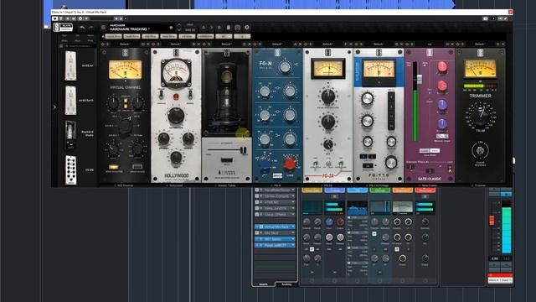Open Hollywood module Default preset dropdown

(x=176, y=44)
